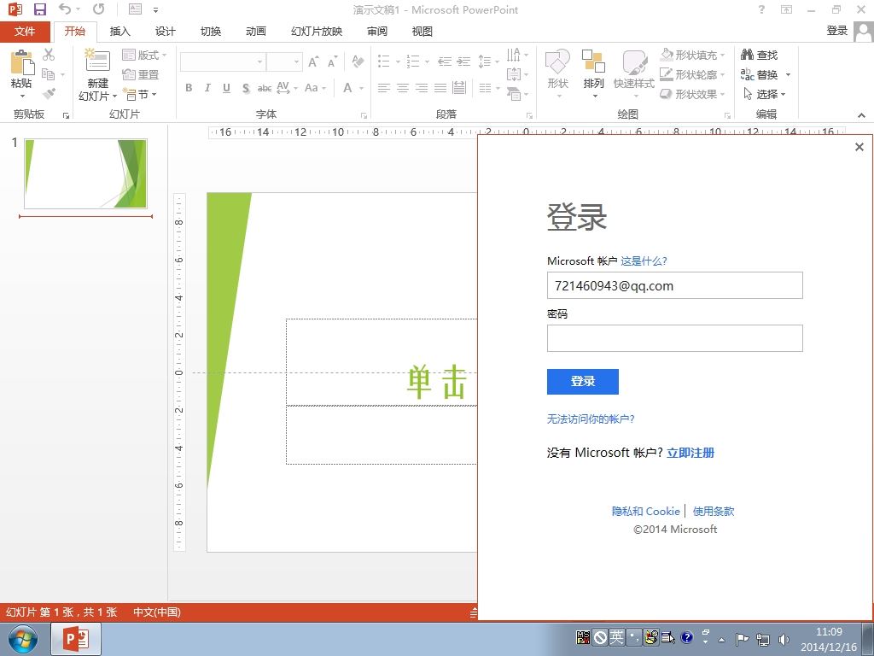This screenshot has width=874, height=656.
Task: Open the 无法访问你的帐户? link
Action: (591, 419)
